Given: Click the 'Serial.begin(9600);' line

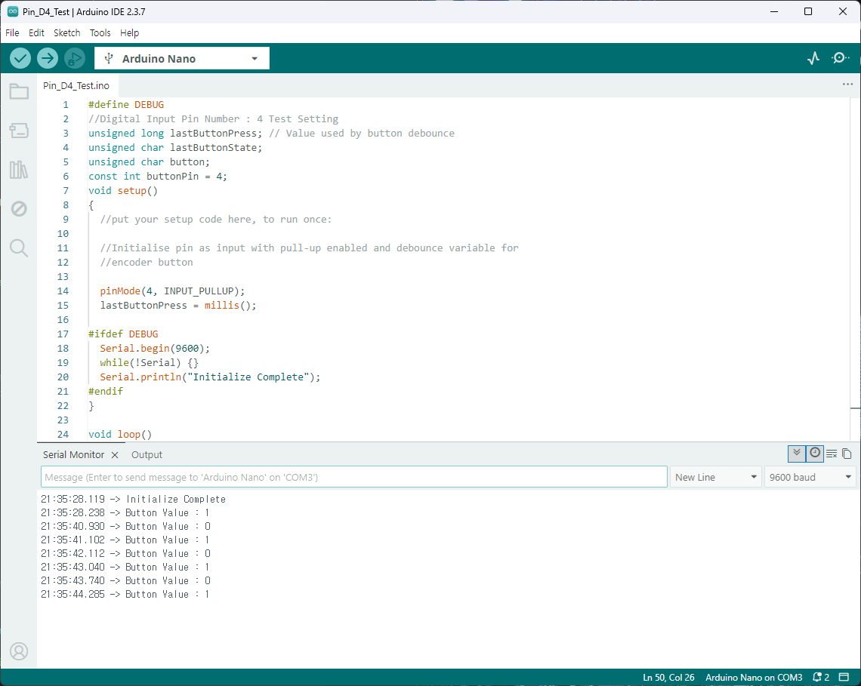Looking at the screenshot, I should (155, 349).
